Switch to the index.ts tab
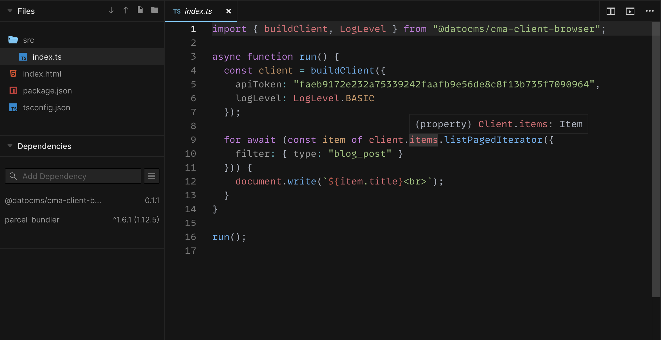The height and width of the screenshot is (340, 661). click(x=198, y=11)
